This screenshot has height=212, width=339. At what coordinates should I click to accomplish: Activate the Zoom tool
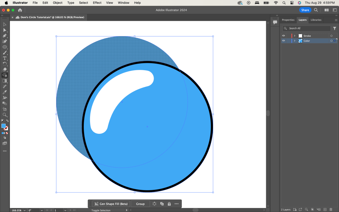pyautogui.click(x=5, y=115)
